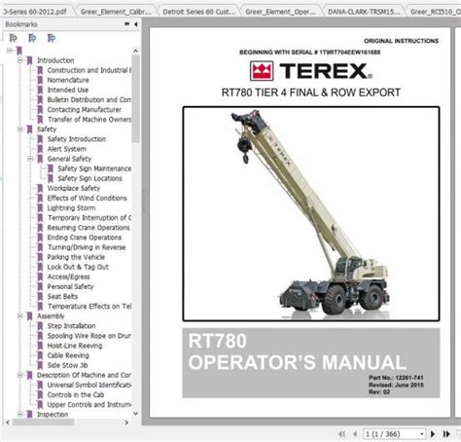Screen dimensions: 461x442
Task: Switch to the Detroit Series 60 Cust... tab
Action: pos(199,12)
